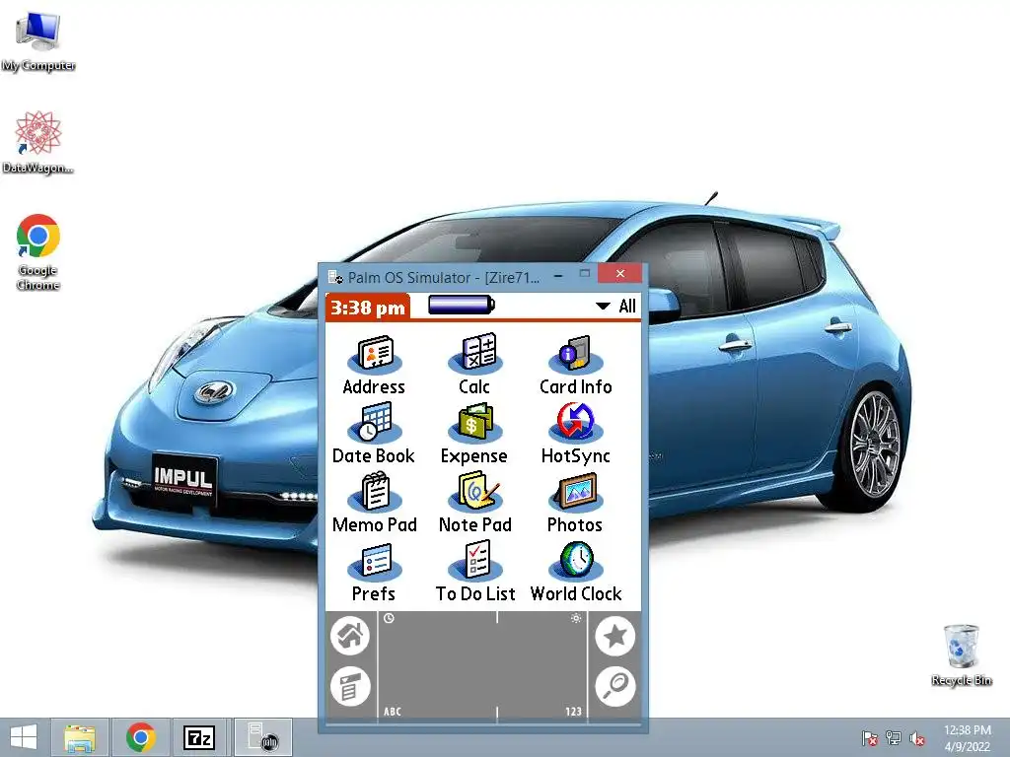Tap the clock icon in Graffiti area
Image resolution: width=1010 pixels, height=757 pixels.
coord(389,619)
